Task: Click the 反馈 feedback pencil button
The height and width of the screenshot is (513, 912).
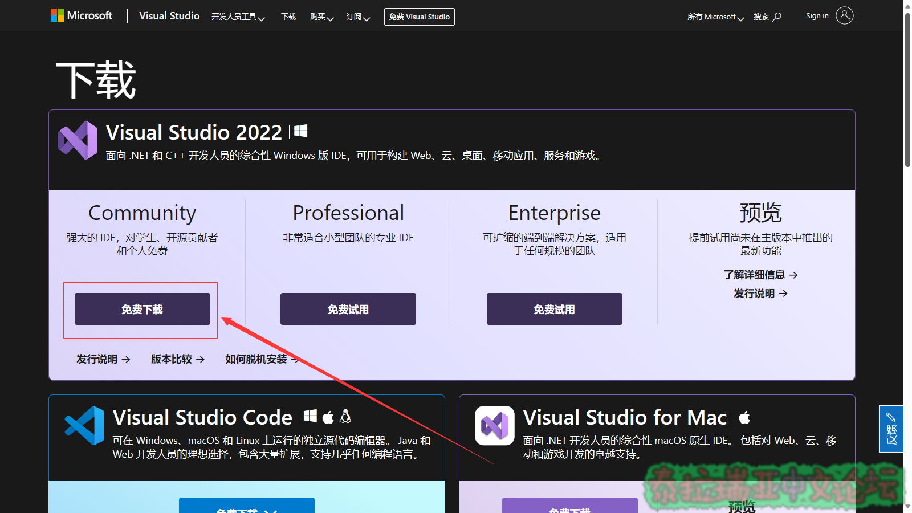Action: 891,429
